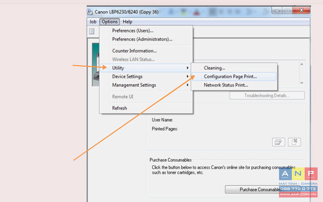Expand the Management Settings submenu
Image resolution: width=323 pixels, height=202 pixels.
146,85
